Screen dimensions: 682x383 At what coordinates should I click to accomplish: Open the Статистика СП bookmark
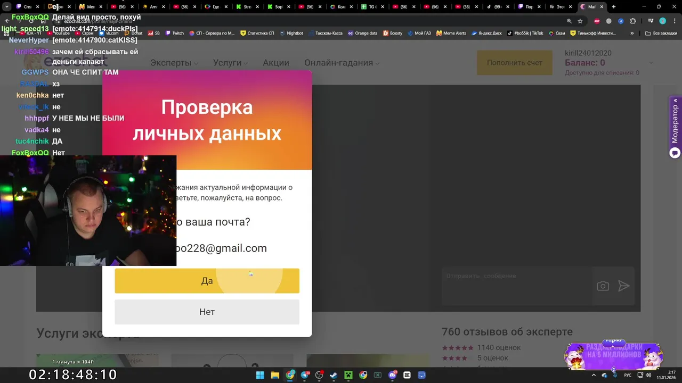click(257, 33)
